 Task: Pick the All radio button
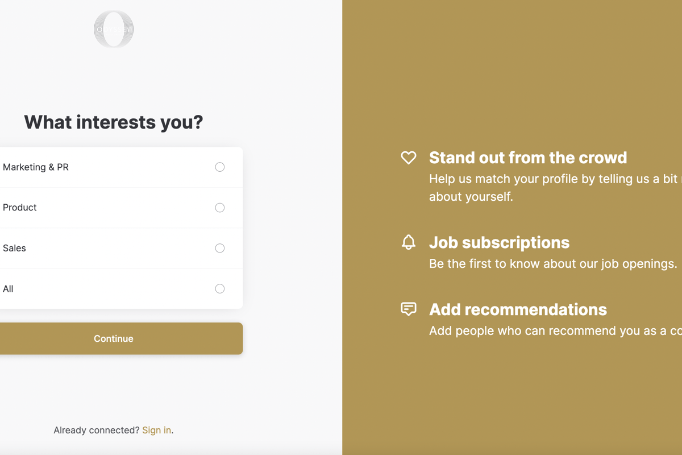click(220, 289)
